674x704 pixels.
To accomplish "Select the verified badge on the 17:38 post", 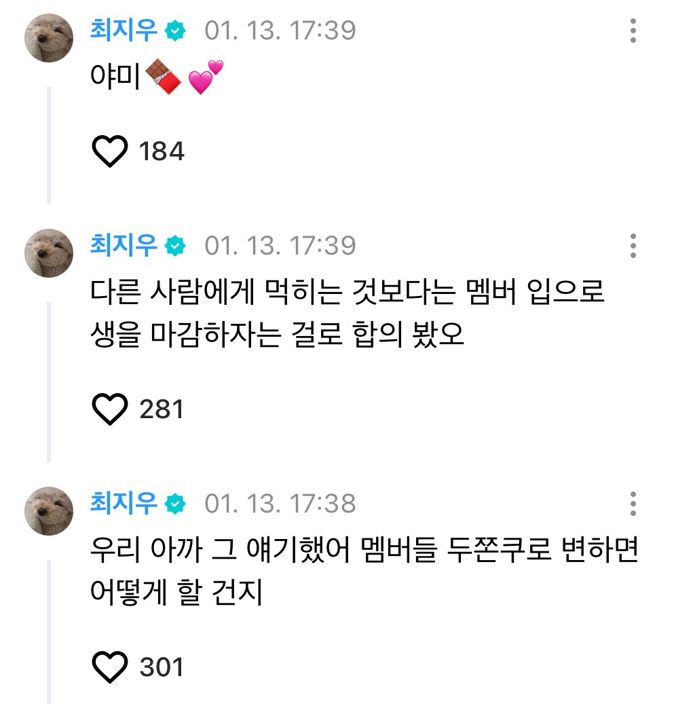I will (176, 503).
